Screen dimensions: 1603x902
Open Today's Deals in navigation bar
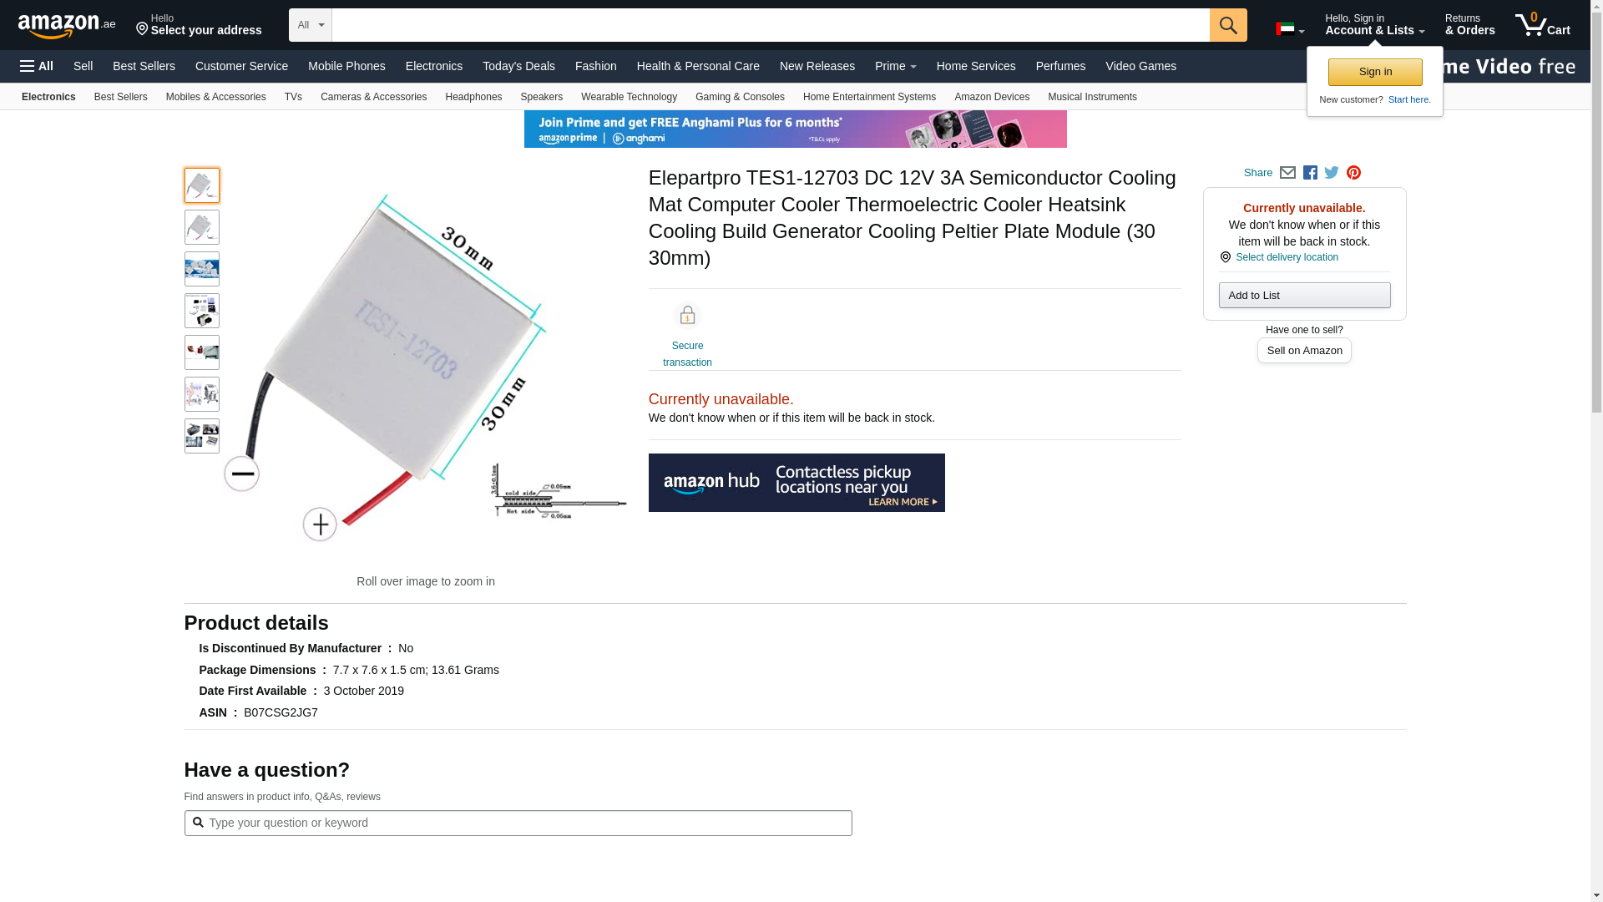[518, 66]
